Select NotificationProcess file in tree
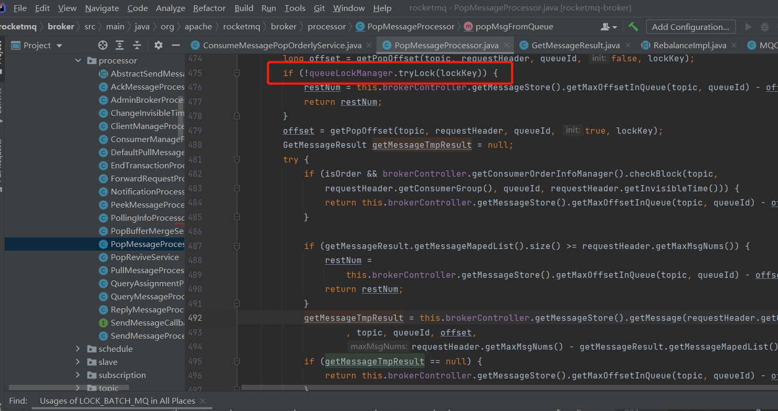 [94, 192]
